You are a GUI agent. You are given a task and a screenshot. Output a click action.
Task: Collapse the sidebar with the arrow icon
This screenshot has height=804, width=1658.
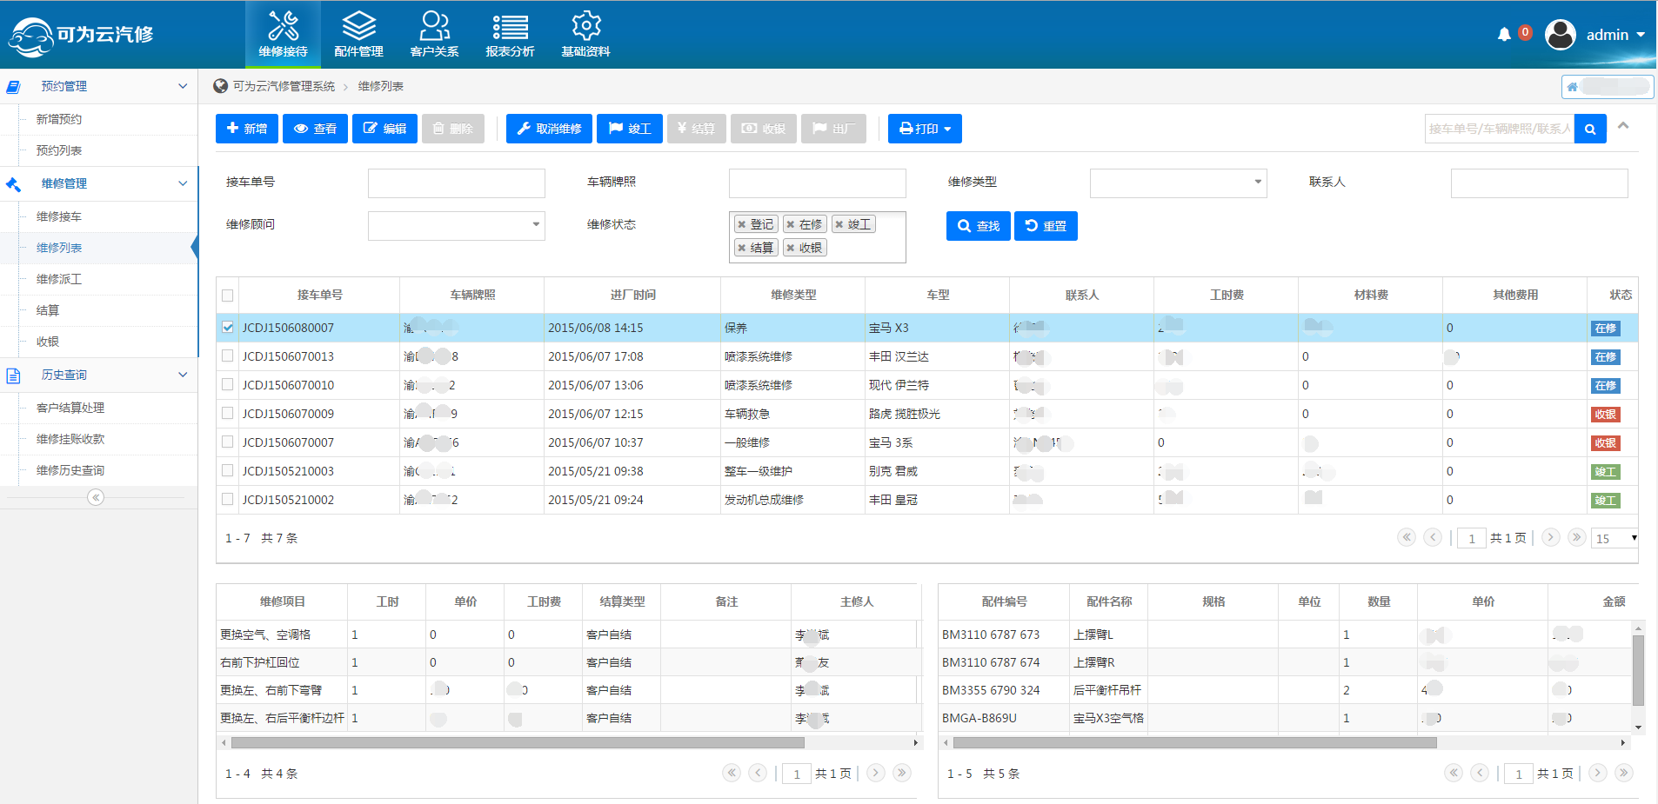96,497
